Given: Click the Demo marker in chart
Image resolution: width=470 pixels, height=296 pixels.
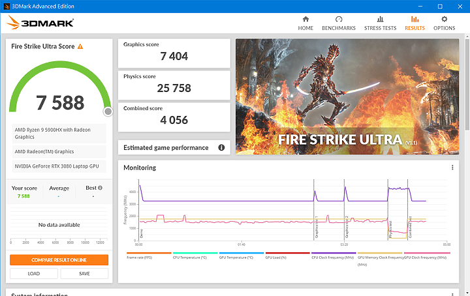Looking at the screenshot, I should (x=142, y=233).
